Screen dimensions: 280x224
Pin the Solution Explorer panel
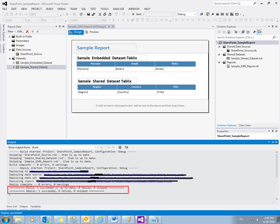(x=273, y=27)
